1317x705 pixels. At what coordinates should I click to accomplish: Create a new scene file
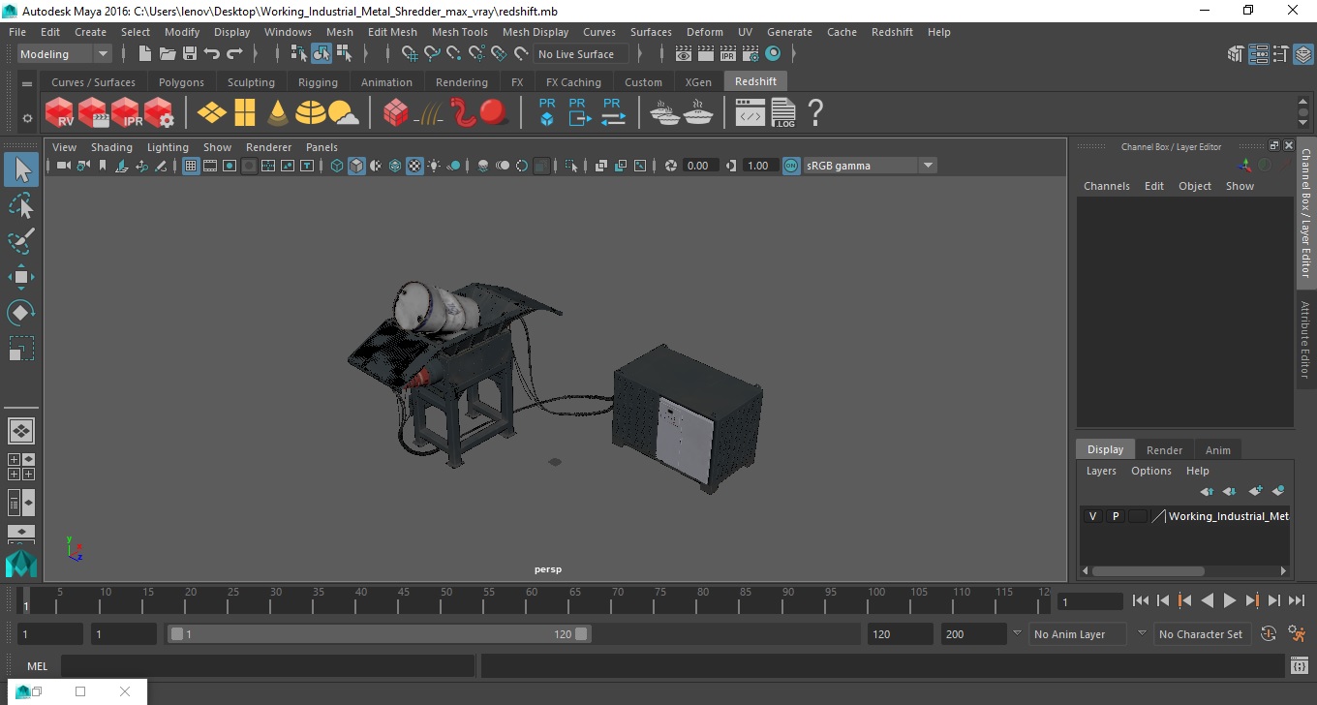pyautogui.click(x=145, y=54)
